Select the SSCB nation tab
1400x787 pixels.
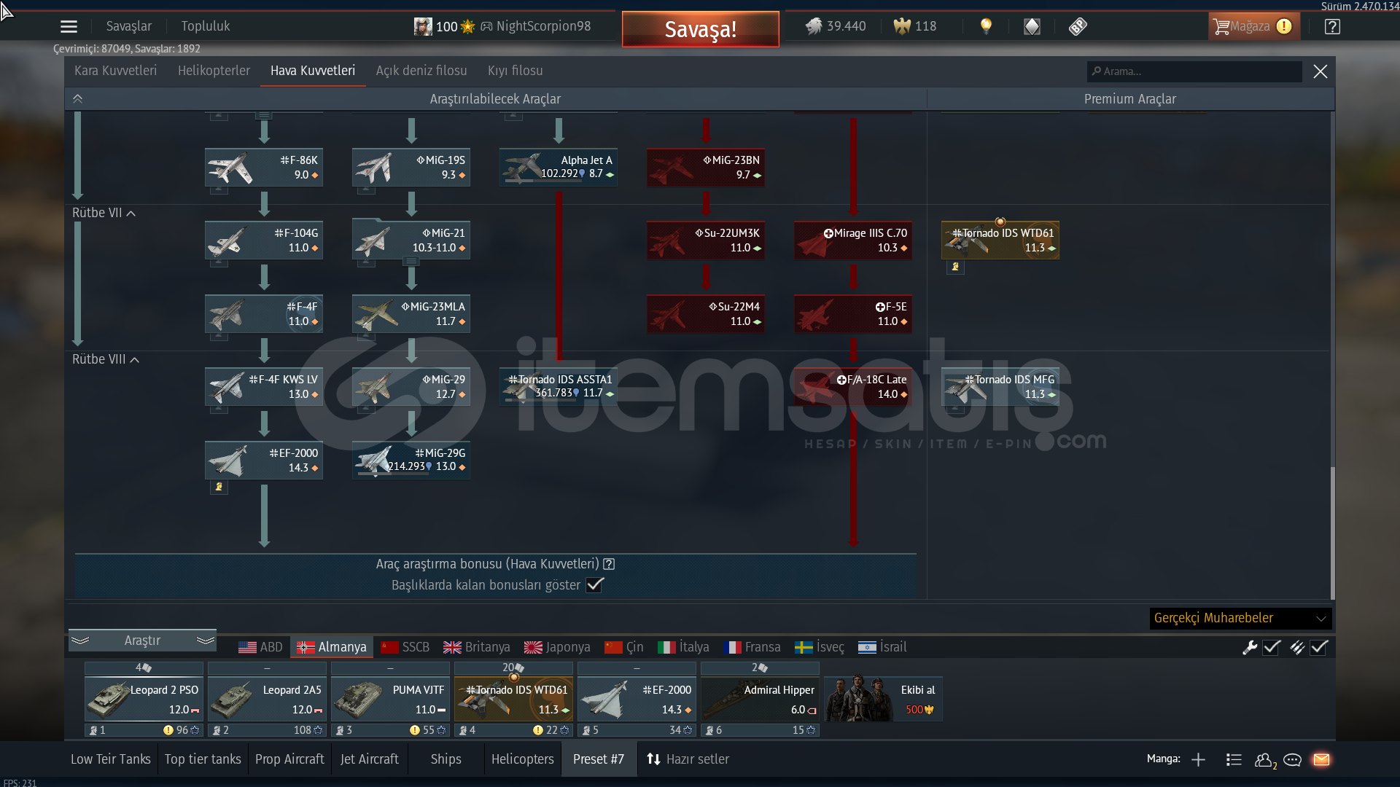coord(405,647)
